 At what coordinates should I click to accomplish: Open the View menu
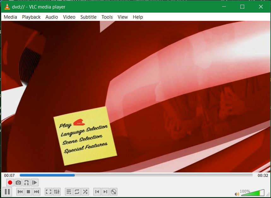[x=123, y=17]
